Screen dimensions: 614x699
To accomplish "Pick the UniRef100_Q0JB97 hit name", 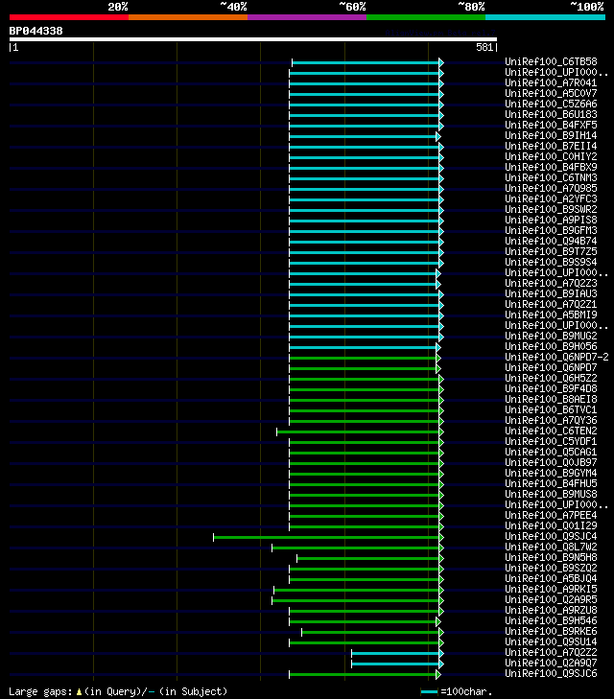I will [x=551, y=463].
